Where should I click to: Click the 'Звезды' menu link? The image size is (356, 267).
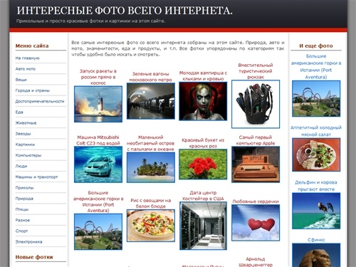coord(23,134)
